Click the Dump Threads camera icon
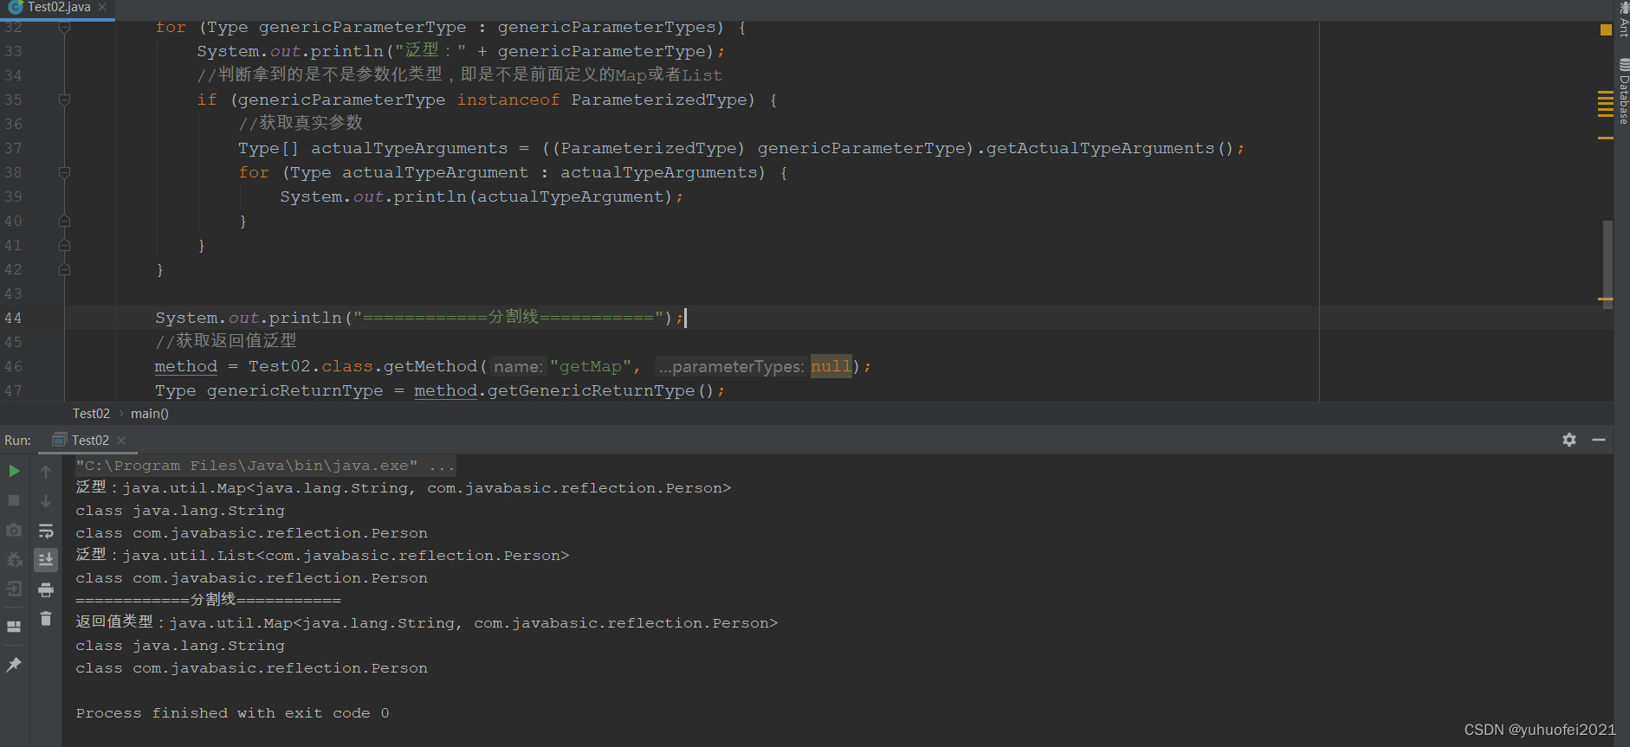 point(14,530)
